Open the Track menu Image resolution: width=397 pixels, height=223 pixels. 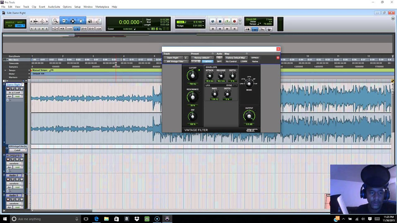[x=26, y=7]
